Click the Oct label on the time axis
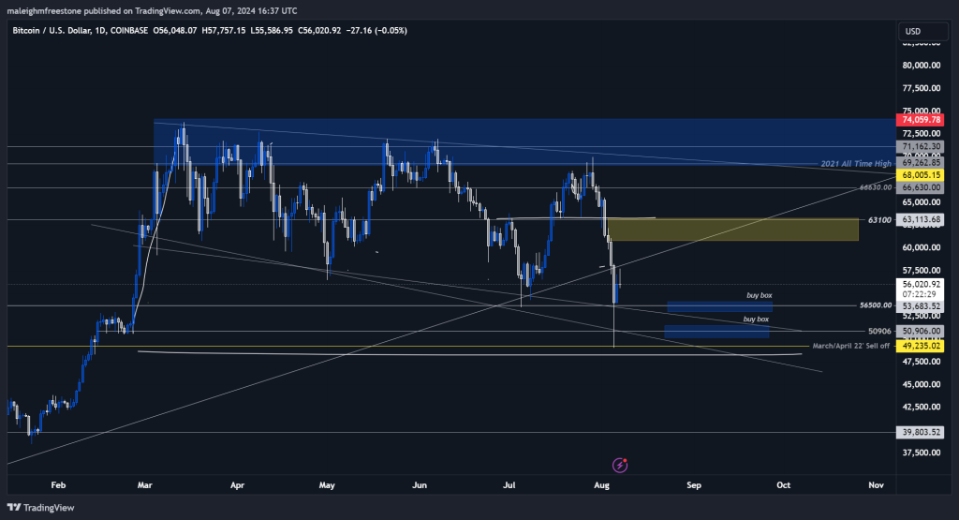The height and width of the screenshot is (520, 959). click(784, 485)
